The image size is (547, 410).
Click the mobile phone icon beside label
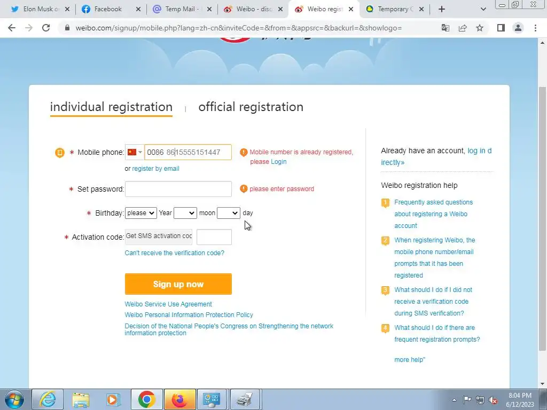[x=60, y=152]
